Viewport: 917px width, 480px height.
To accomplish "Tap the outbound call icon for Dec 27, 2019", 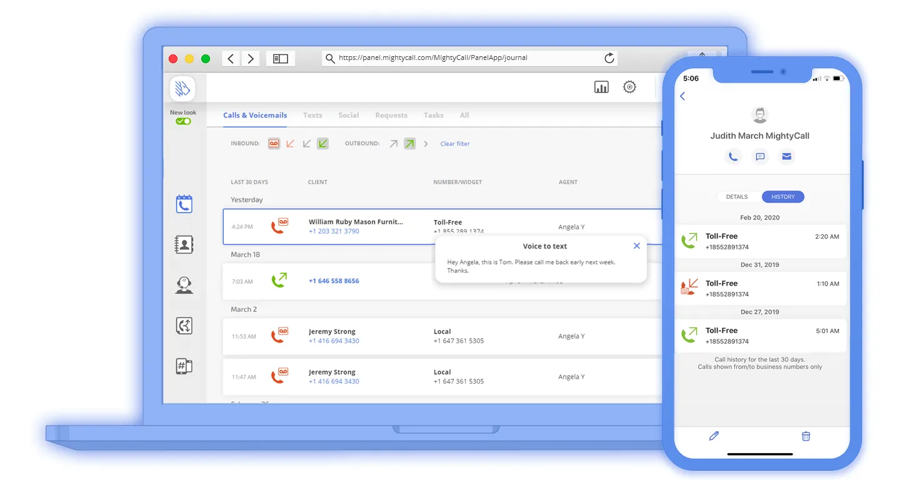I will [689, 335].
